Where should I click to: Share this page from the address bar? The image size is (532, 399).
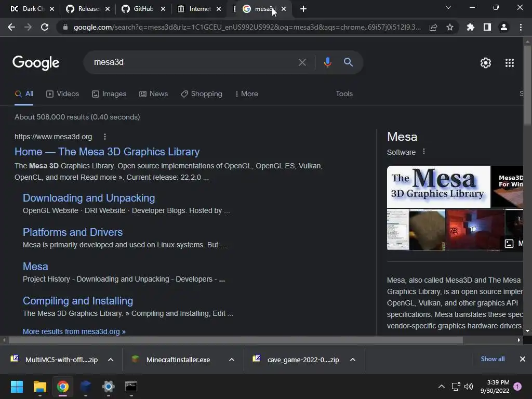[433, 27]
